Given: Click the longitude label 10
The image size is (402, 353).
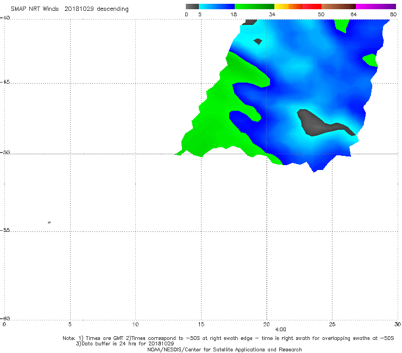Looking at the screenshot, I should coord(135,324).
